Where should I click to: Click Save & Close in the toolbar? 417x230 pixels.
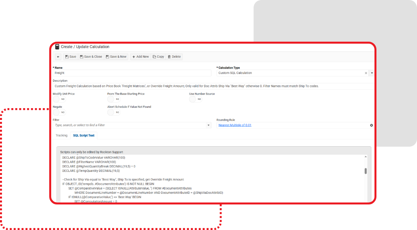(91, 57)
